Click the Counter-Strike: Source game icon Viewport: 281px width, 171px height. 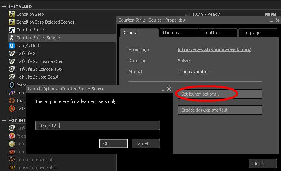[x=12, y=38]
